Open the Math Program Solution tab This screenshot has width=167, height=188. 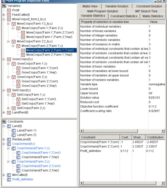pyautogui.click(x=103, y=11)
